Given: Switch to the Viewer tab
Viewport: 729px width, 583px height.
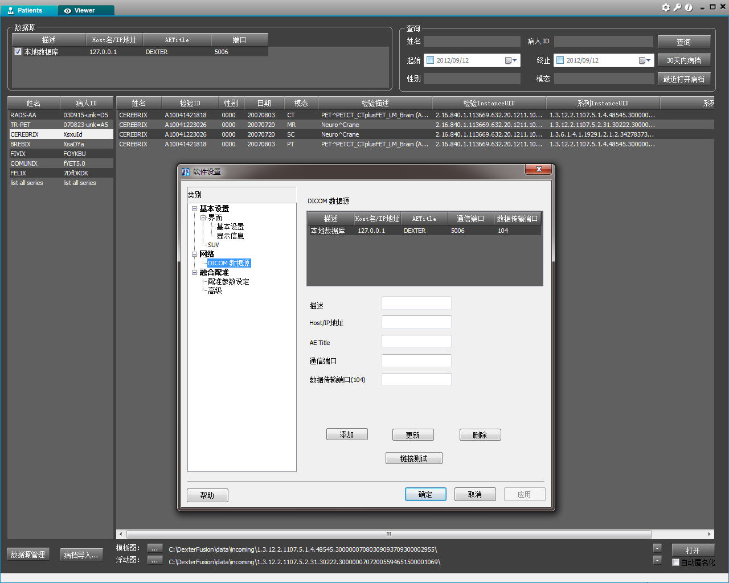Looking at the screenshot, I should point(85,10).
